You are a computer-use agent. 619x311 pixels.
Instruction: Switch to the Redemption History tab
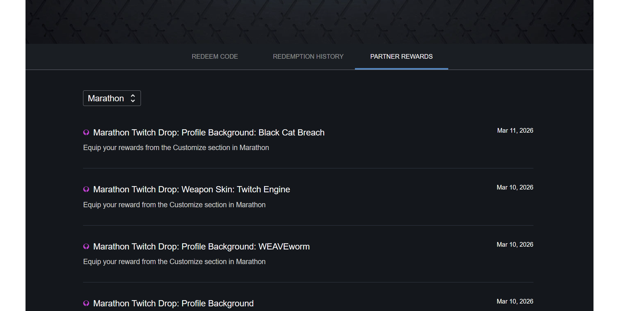tap(308, 57)
